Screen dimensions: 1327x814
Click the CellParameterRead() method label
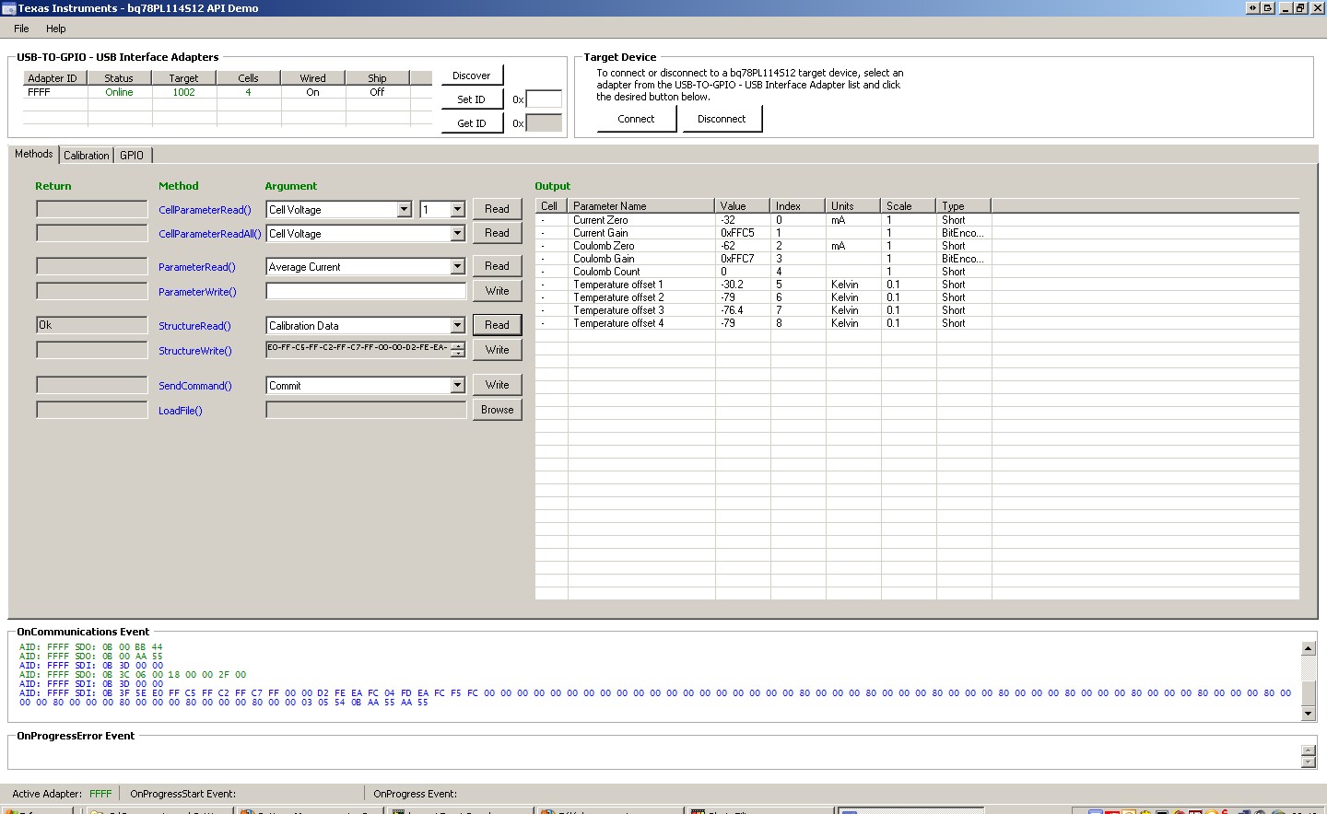coord(205,210)
